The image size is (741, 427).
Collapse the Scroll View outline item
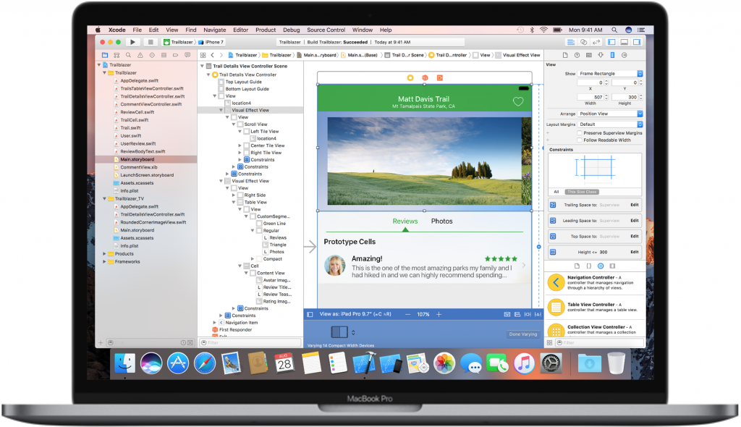click(x=234, y=124)
